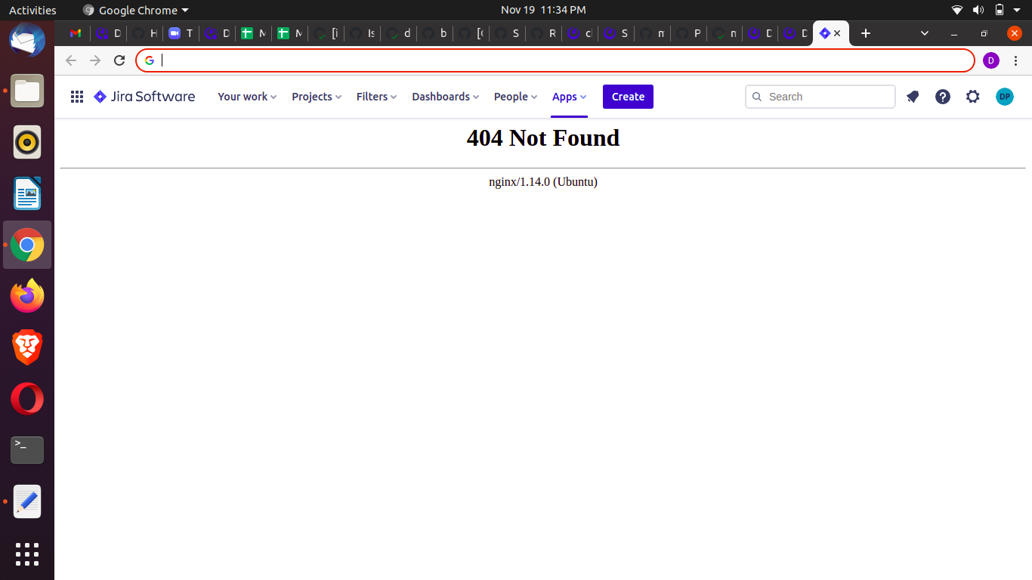Launch Firefox from the dock
1032x580 pixels.
[27, 296]
